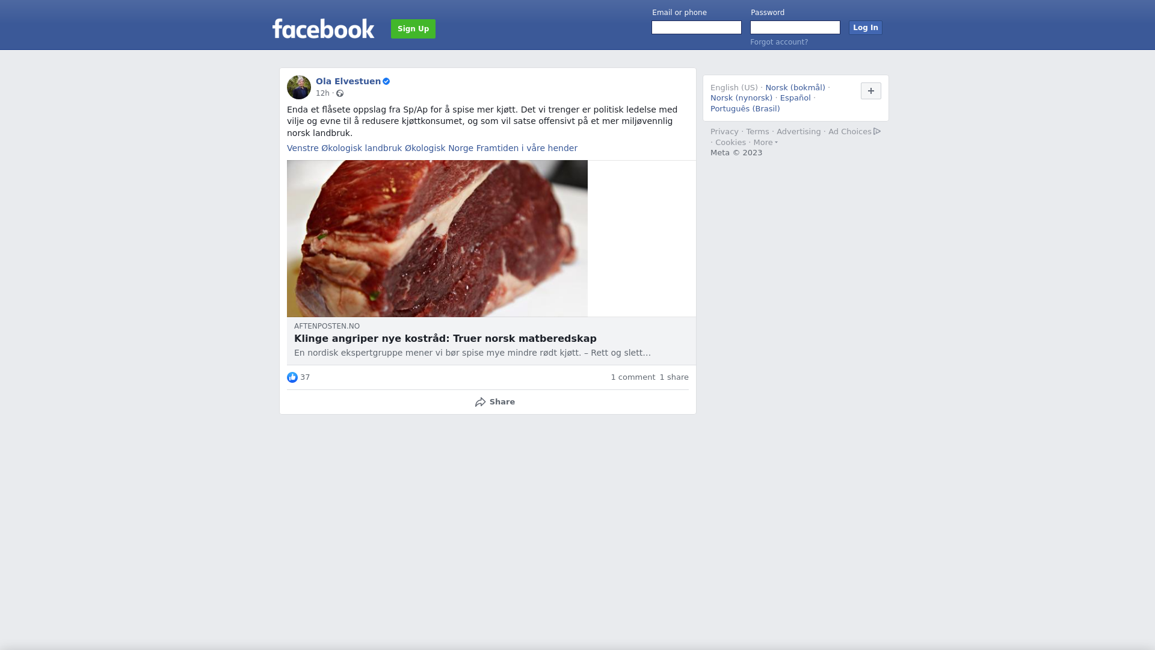Select Português (Brasil) language
The width and height of the screenshot is (1155, 650).
coord(745,109)
